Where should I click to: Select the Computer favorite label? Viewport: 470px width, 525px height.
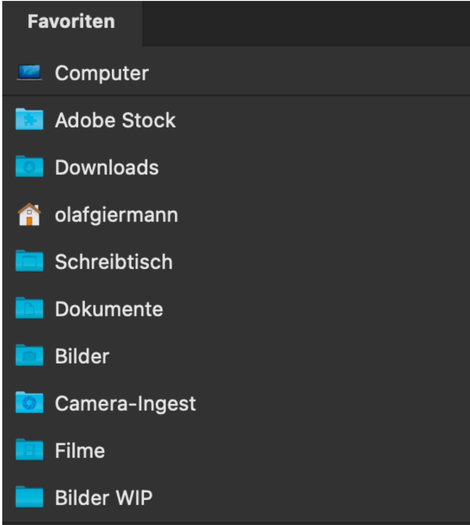(x=102, y=73)
